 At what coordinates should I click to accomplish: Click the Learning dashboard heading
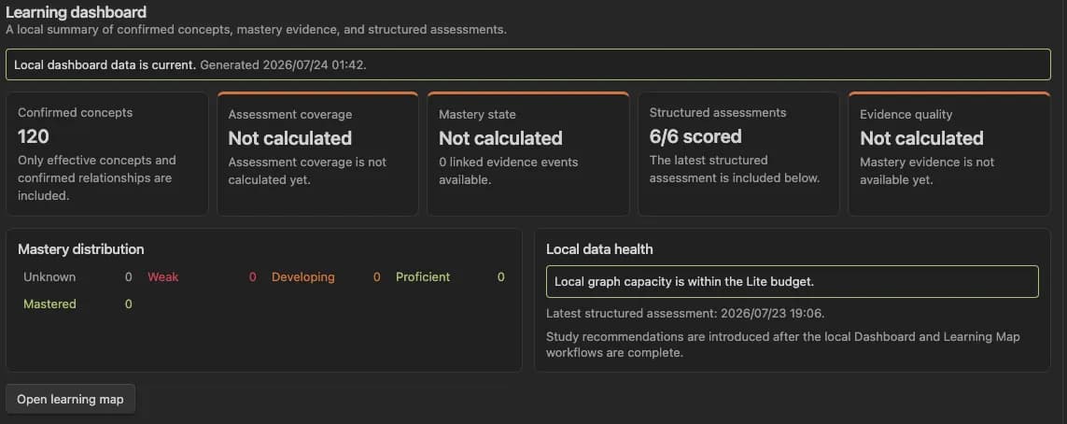(x=77, y=12)
